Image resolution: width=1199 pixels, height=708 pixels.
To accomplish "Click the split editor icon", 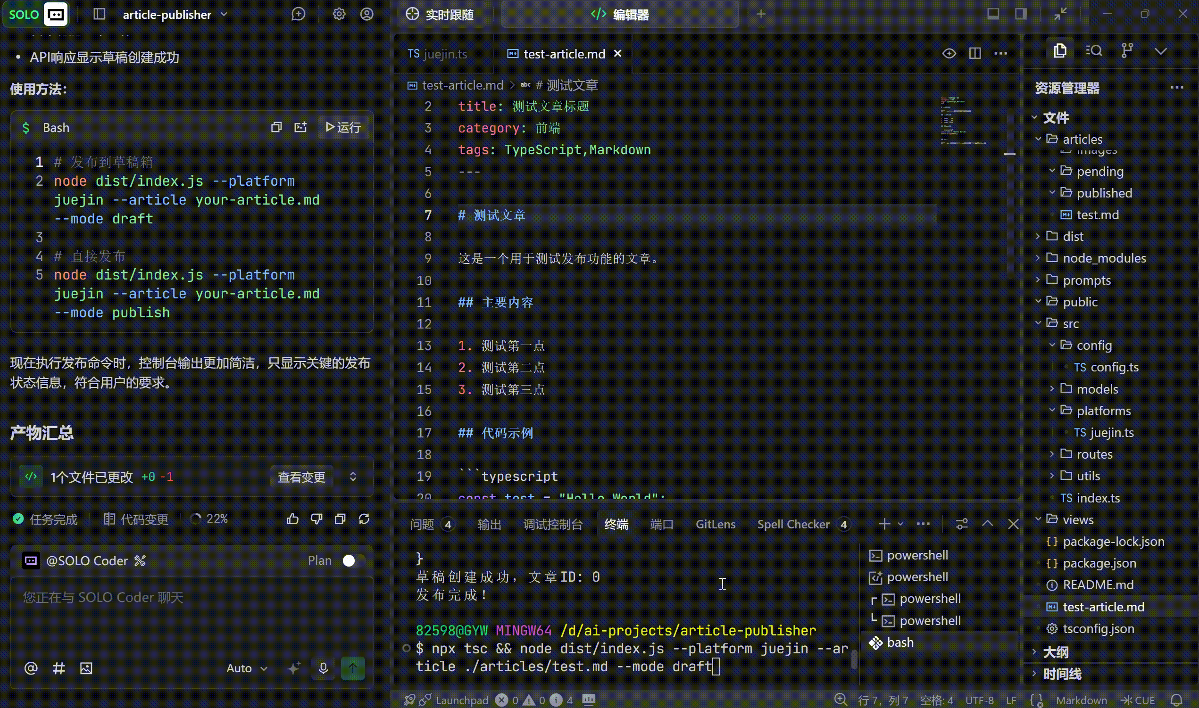I will pyautogui.click(x=974, y=53).
